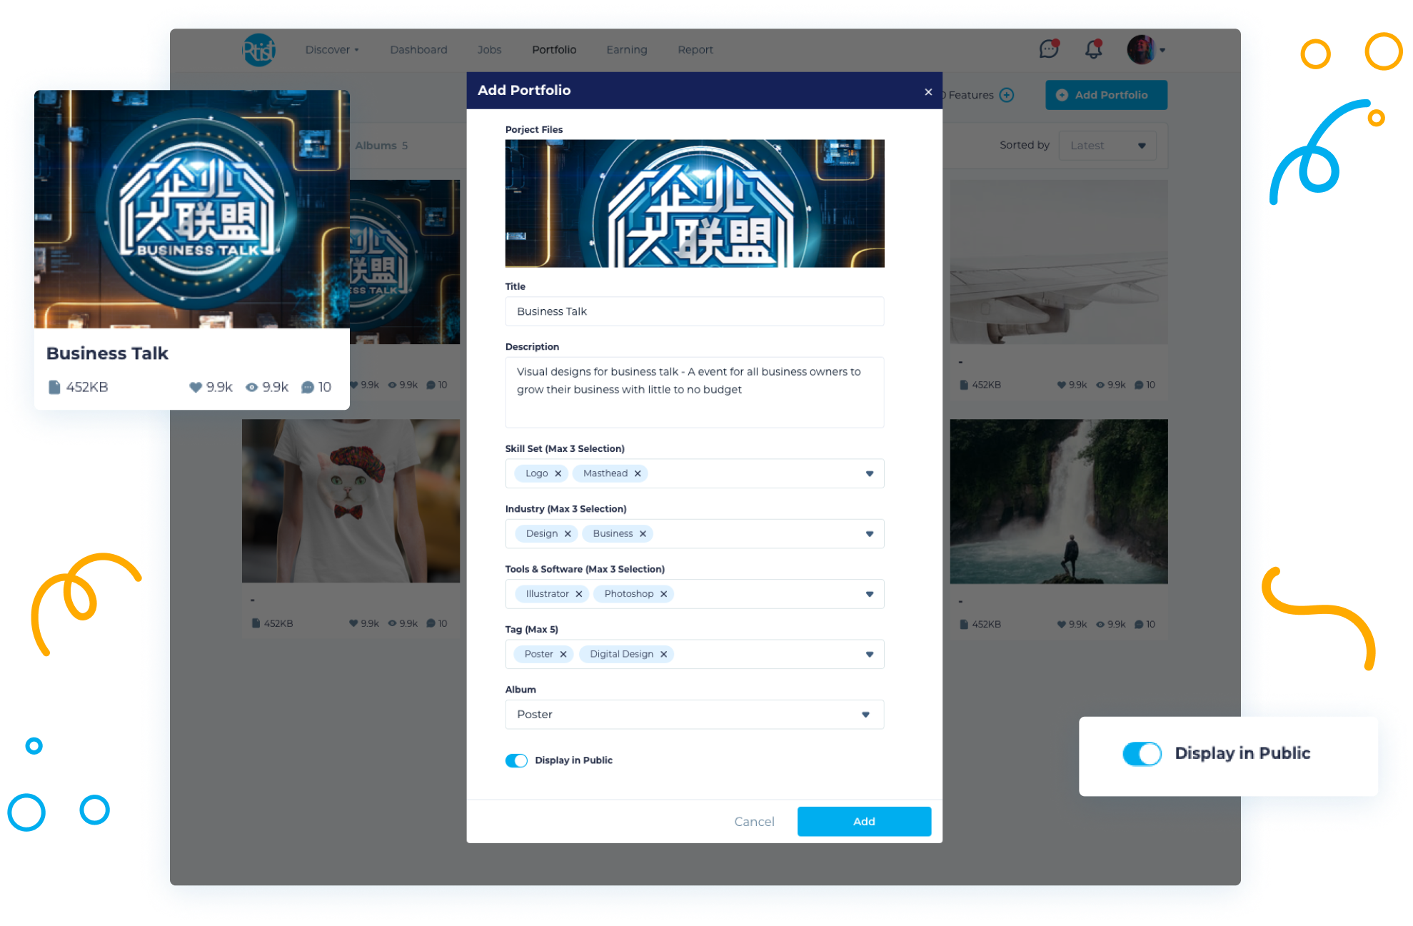
Task: Open the airplane wing portfolio thumbnail
Action: [1058, 262]
